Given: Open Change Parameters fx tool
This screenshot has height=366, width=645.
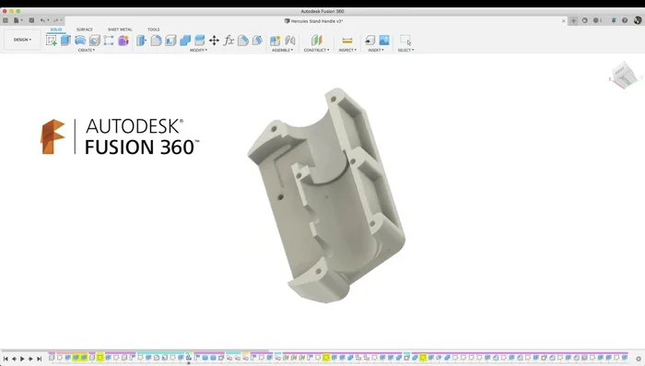Looking at the screenshot, I should 229,41.
